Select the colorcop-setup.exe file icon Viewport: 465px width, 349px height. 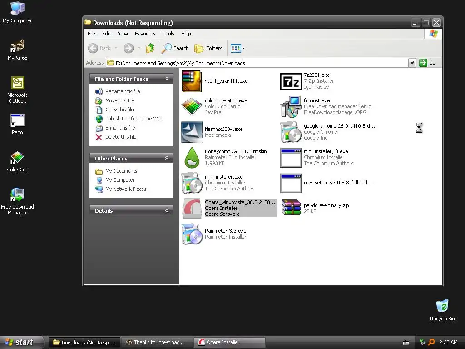192,106
